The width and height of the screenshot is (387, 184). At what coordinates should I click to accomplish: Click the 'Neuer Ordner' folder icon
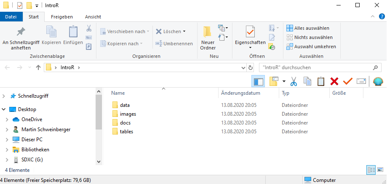(x=208, y=32)
